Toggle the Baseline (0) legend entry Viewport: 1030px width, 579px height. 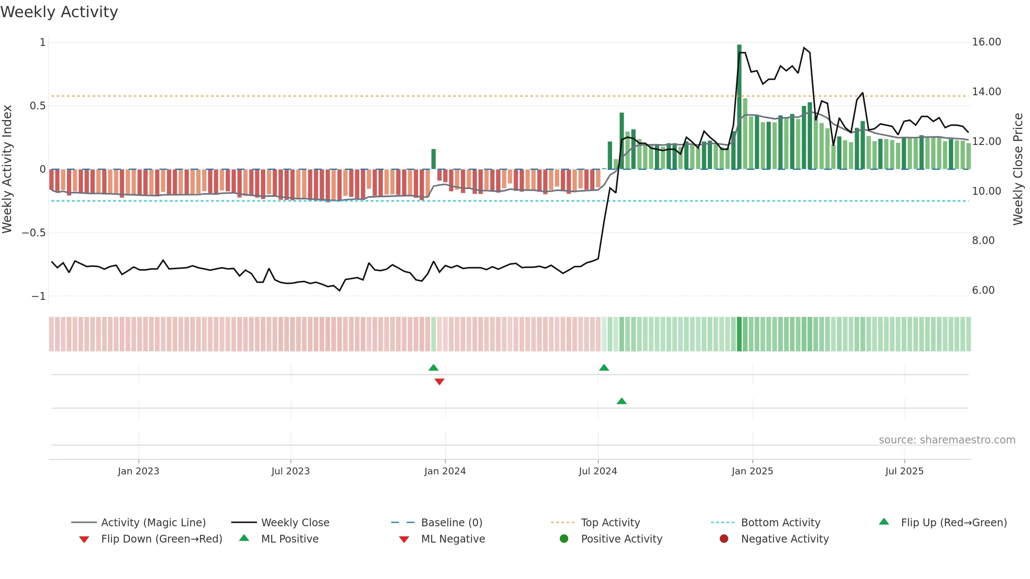(437, 522)
